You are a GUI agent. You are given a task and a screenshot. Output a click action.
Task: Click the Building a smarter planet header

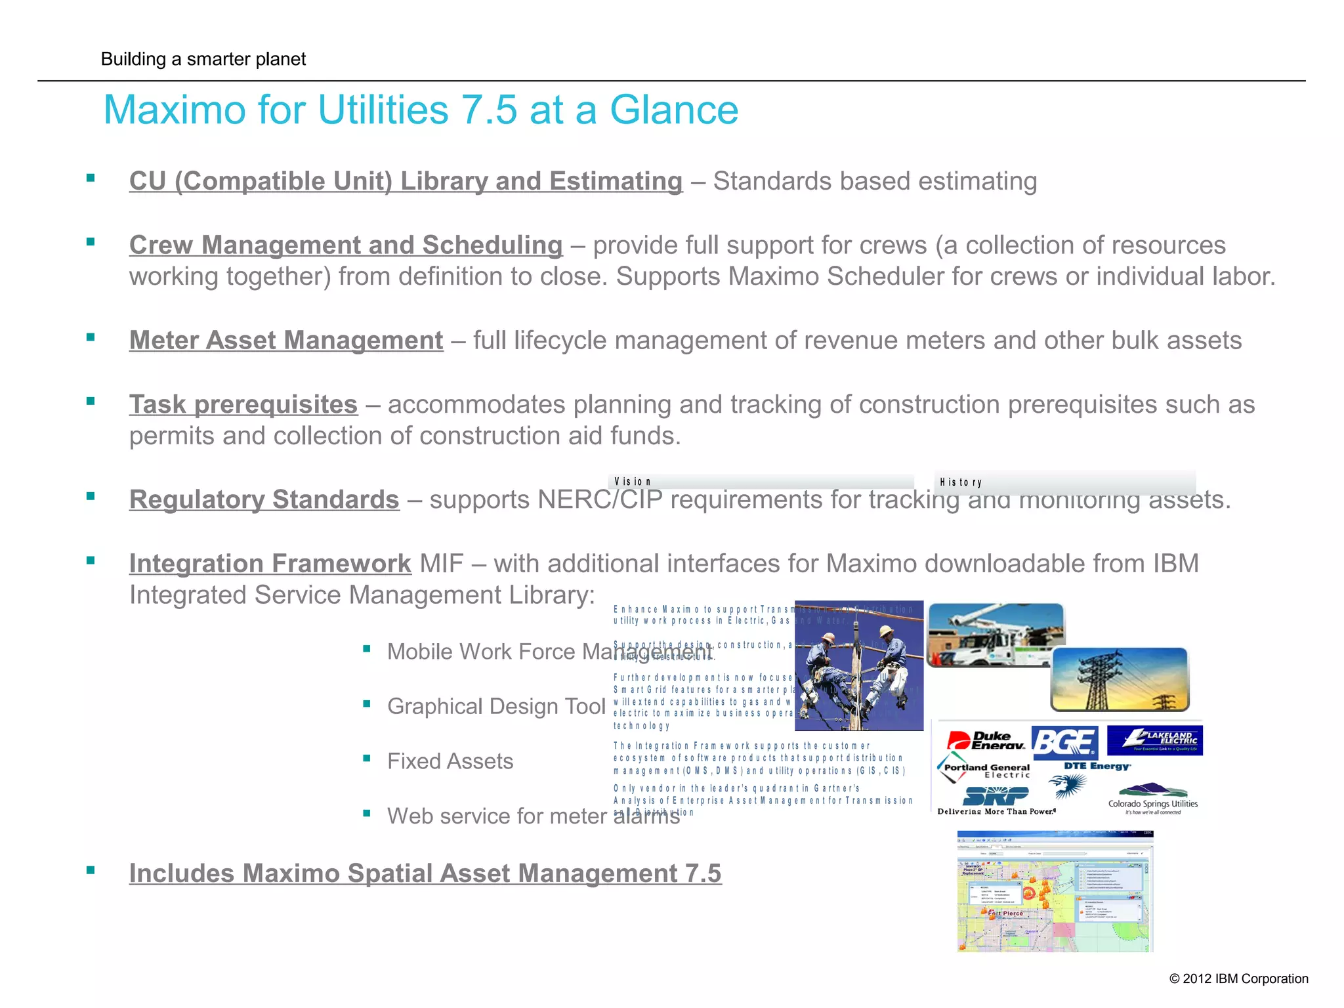[x=203, y=59]
